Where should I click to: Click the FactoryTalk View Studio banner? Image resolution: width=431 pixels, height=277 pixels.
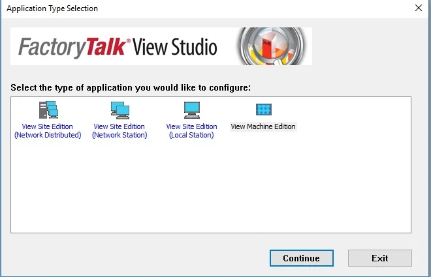(x=161, y=46)
